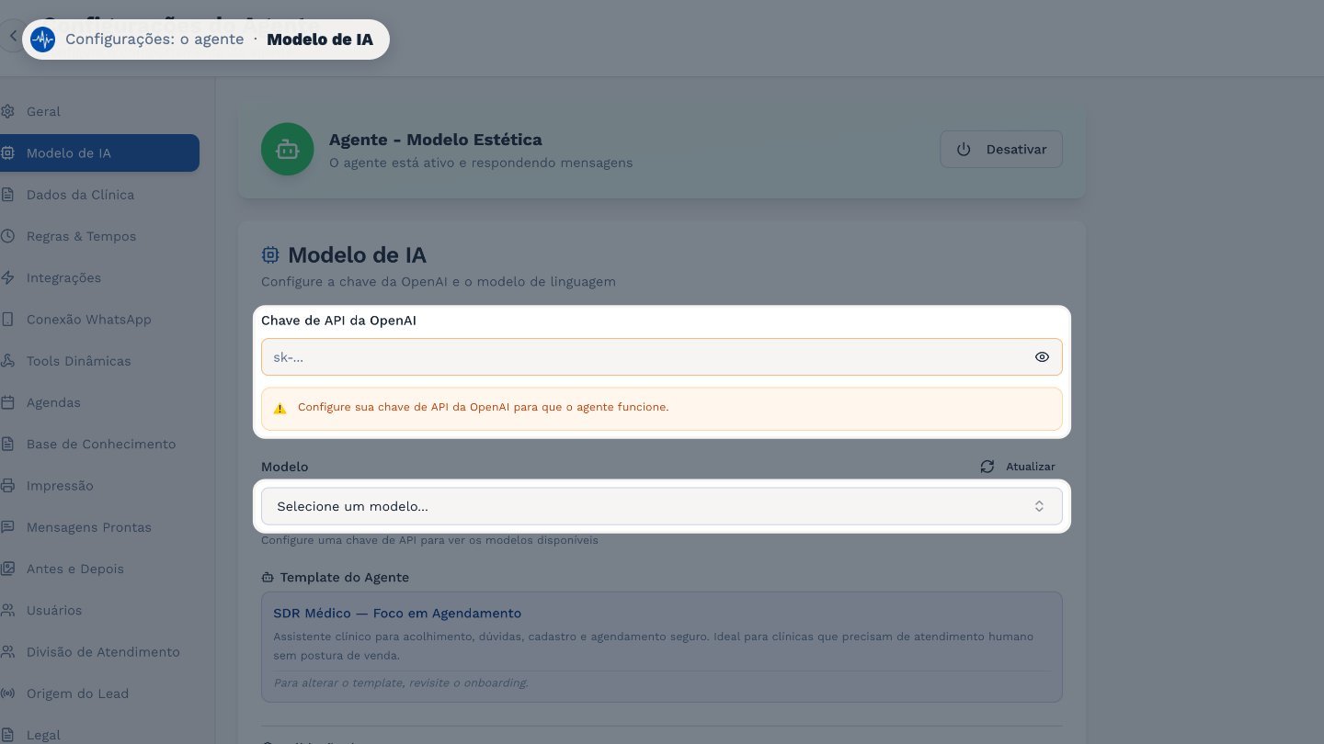Image resolution: width=1324 pixels, height=744 pixels.
Task: Click the 'Chave de API da OpenAI' label
Action: (x=338, y=321)
